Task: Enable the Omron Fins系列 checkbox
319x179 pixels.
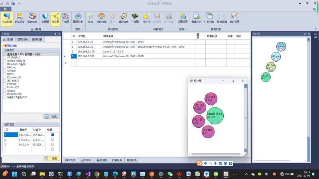Action: point(4,61)
